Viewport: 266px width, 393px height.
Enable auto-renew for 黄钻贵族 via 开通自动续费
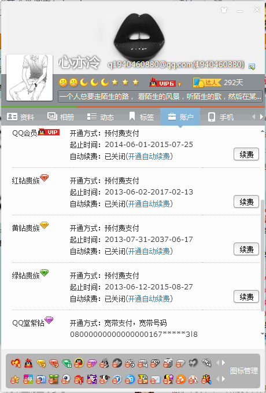pyautogui.click(x=149, y=251)
